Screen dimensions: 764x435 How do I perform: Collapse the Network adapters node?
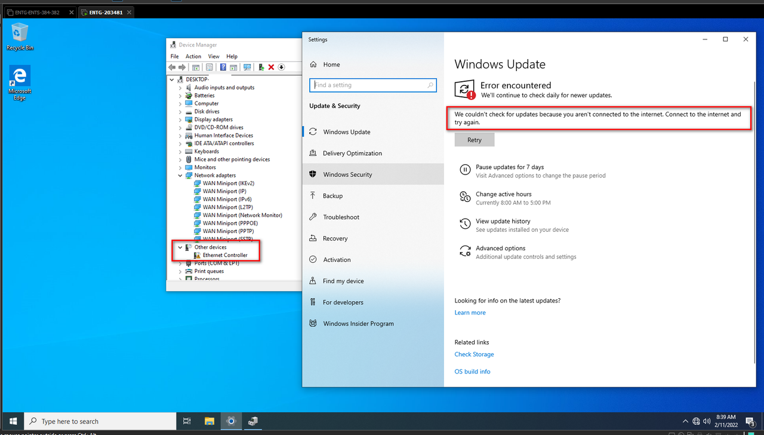pos(180,176)
